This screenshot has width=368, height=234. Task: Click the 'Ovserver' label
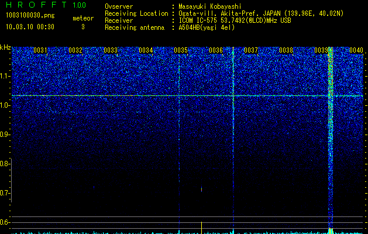pyautogui.click(x=119, y=6)
